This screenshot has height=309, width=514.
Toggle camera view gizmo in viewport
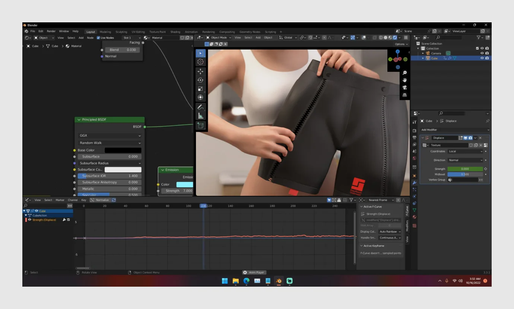pyautogui.click(x=405, y=87)
